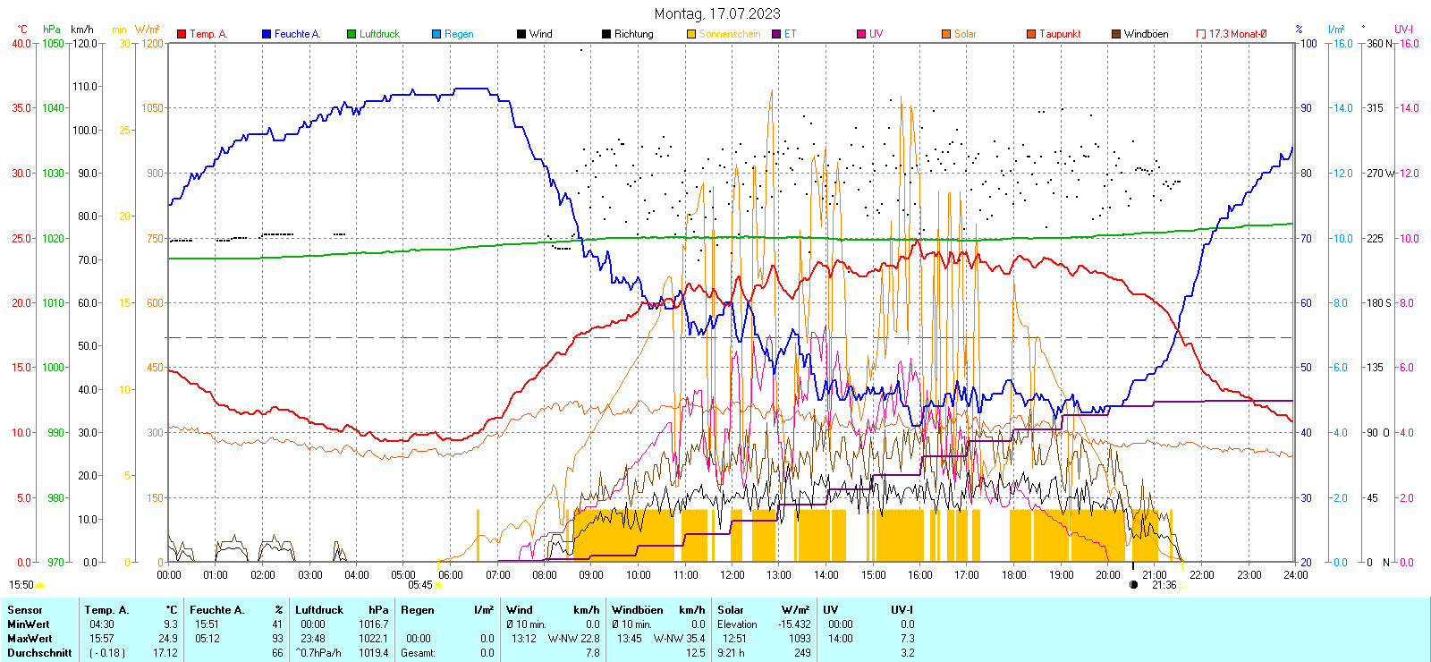Image resolution: width=1431 pixels, height=662 pixels.
Task: Click the orange Solar legend square
Action: pos(946,34)
